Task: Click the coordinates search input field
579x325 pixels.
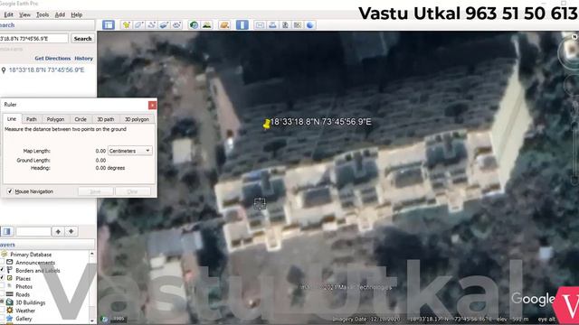Action: point(33,38)
